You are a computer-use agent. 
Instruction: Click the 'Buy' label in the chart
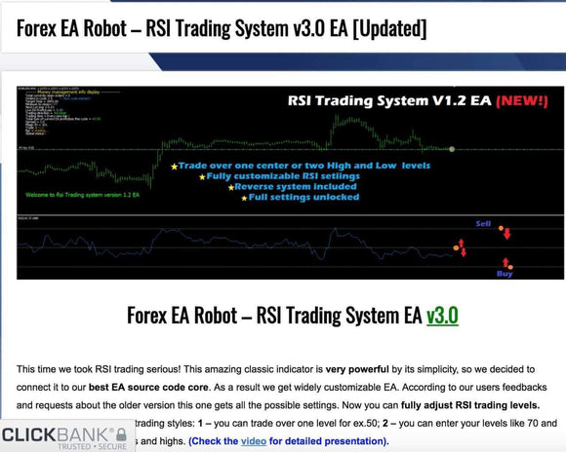[x=505, y=274]
